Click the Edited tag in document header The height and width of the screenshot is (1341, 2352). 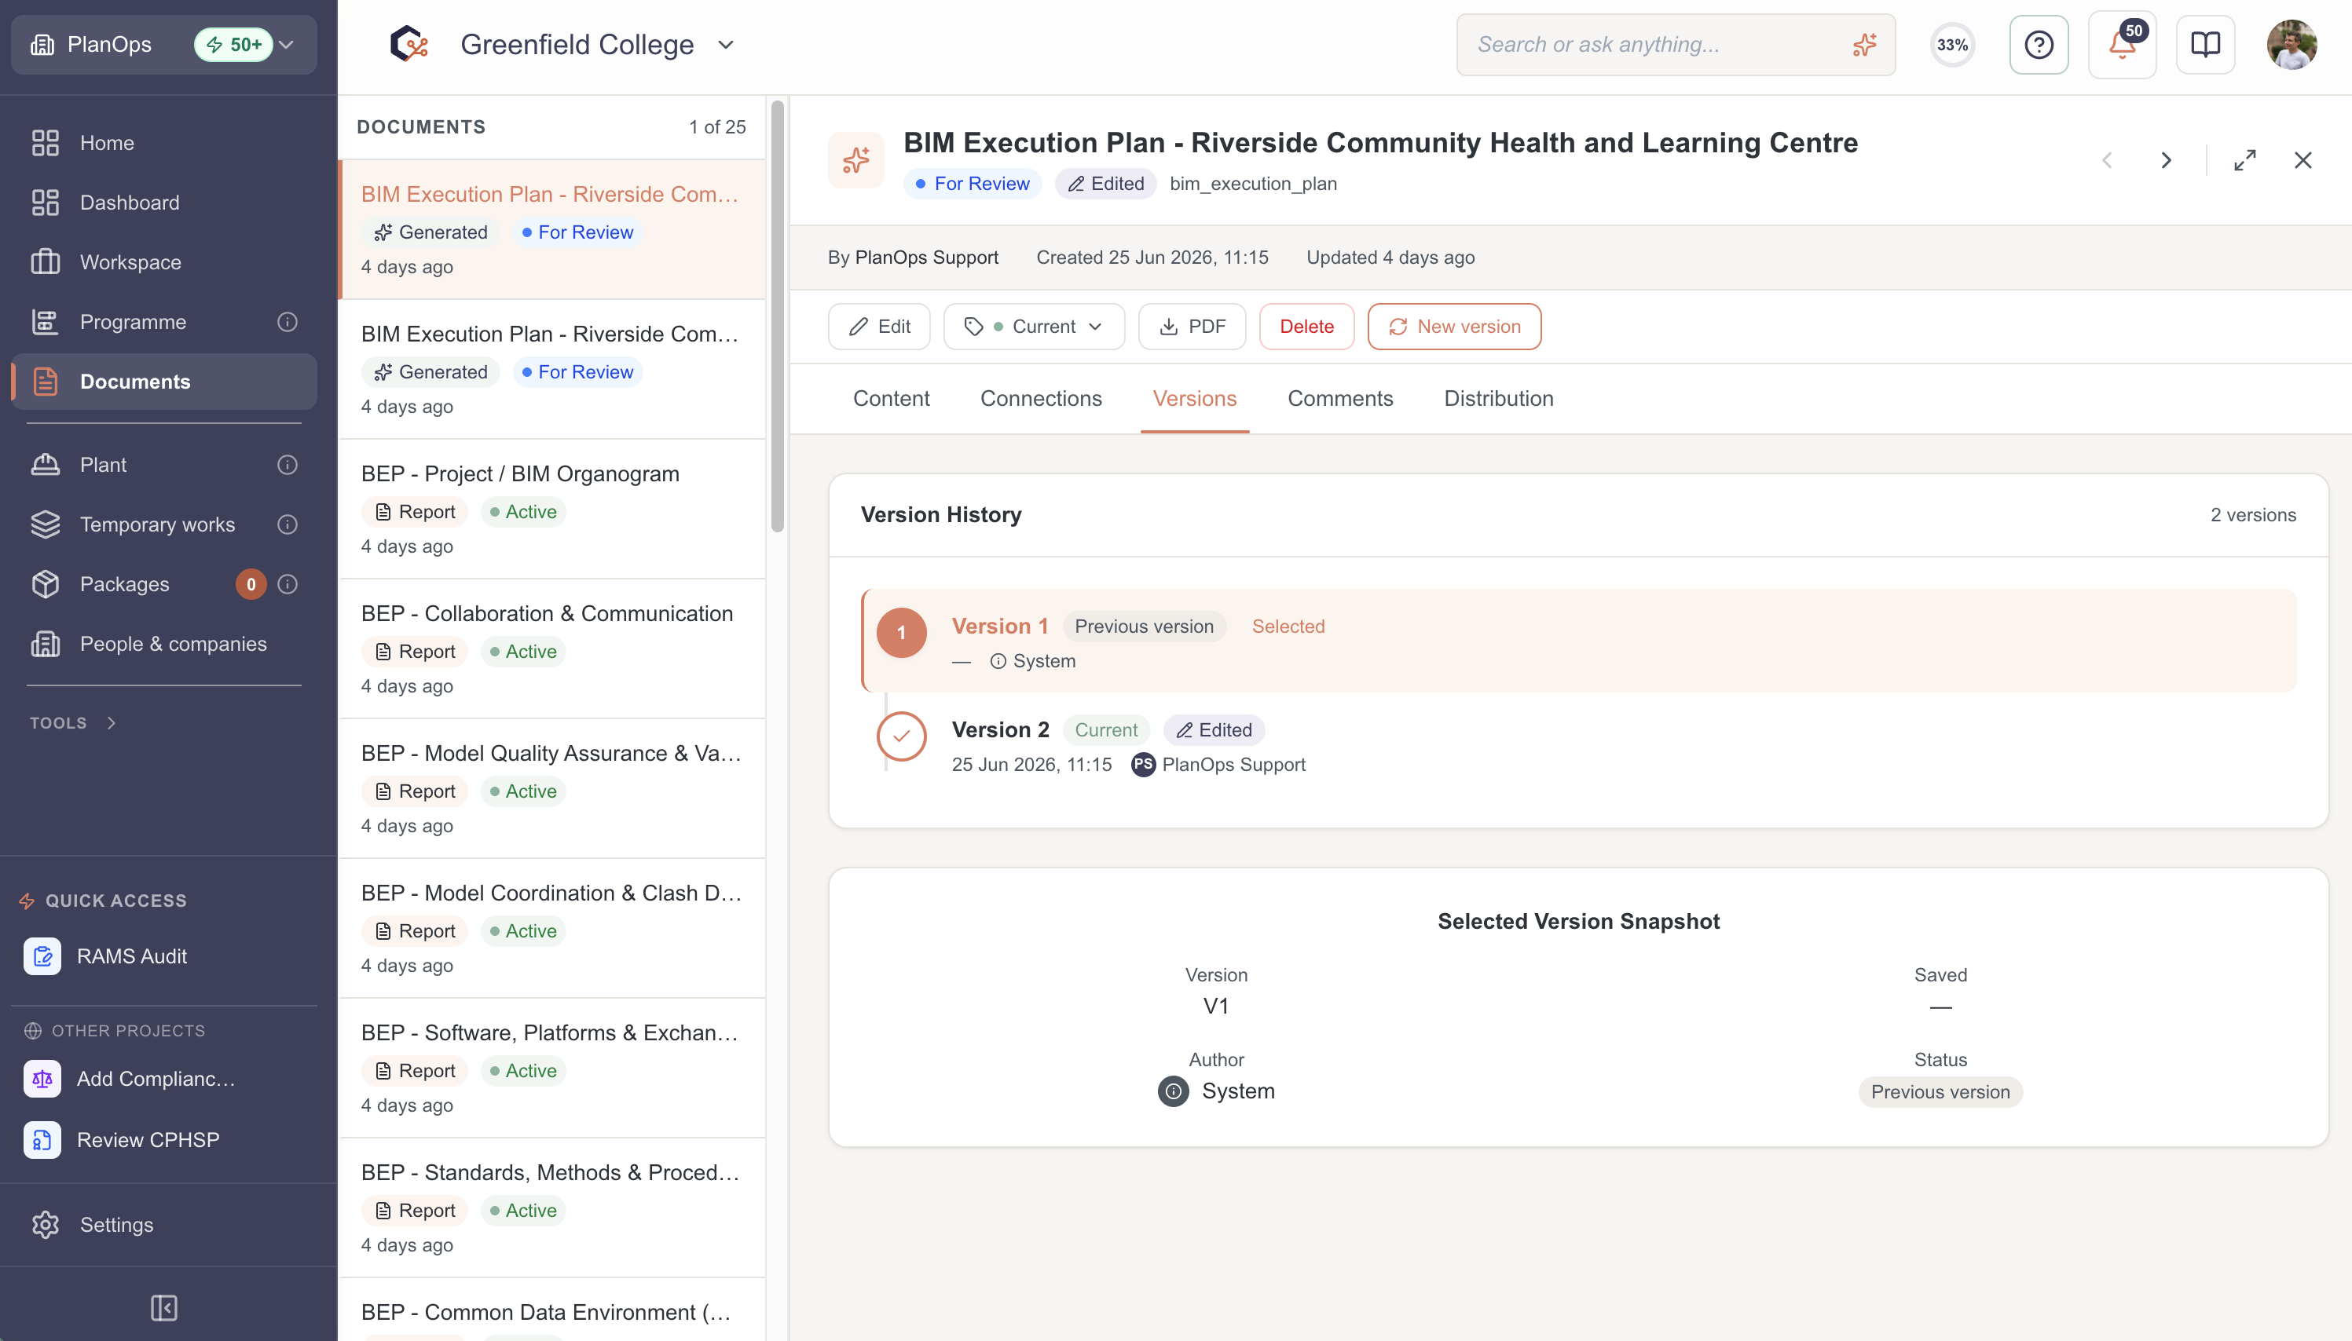click(x=1105, y=183)
